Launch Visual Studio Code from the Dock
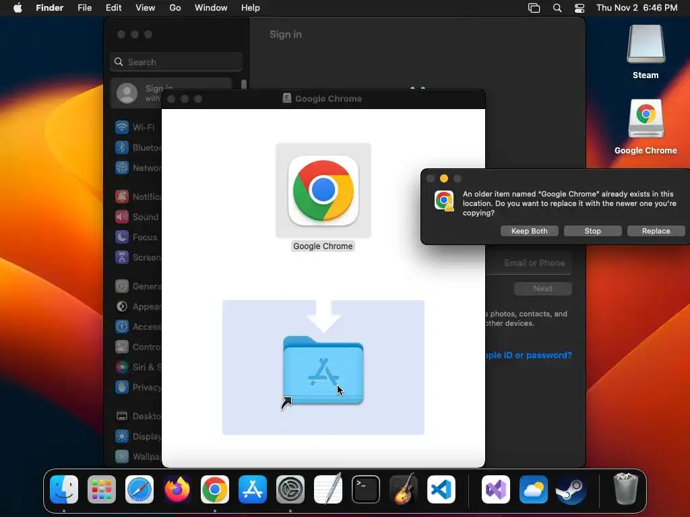 (441, 489)
